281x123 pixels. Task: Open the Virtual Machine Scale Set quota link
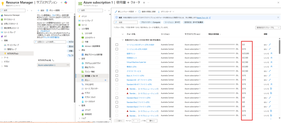136,62
